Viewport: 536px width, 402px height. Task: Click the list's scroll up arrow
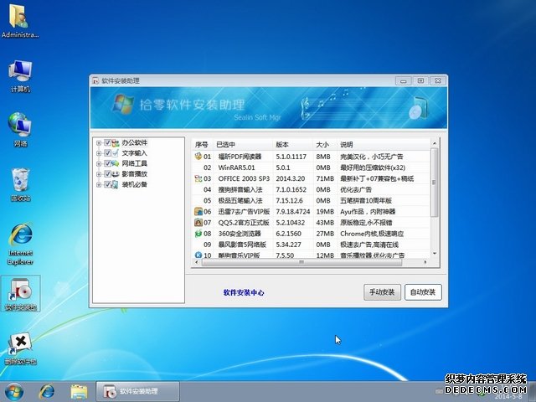[x=435, y=143]
